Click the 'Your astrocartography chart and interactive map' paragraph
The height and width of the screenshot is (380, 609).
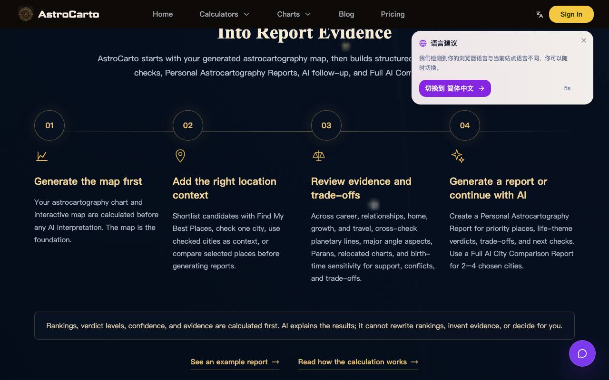(x=97, y=221)
